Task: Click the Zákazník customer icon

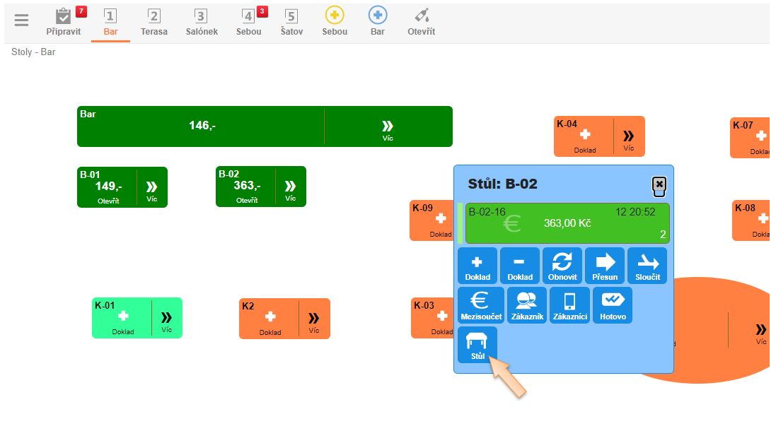Action: pyautogui.click(x=527, y=305)
